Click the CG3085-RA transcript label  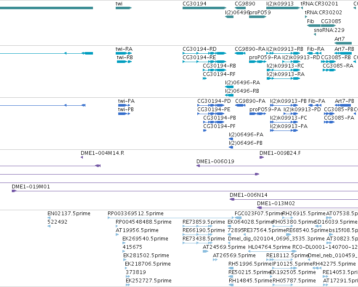tap(338, 66)
